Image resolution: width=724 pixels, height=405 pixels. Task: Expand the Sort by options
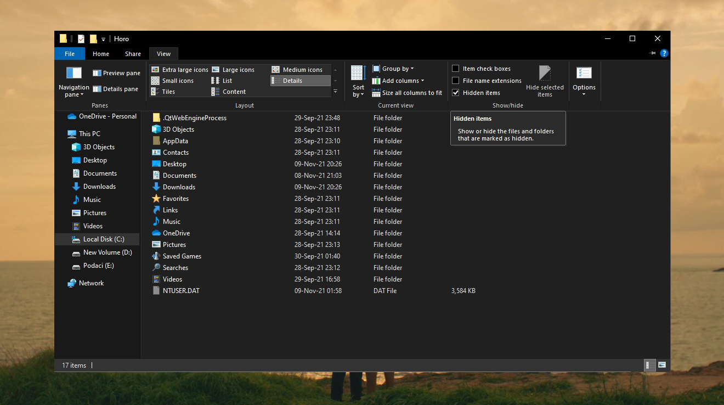click(x=358, y=80)
